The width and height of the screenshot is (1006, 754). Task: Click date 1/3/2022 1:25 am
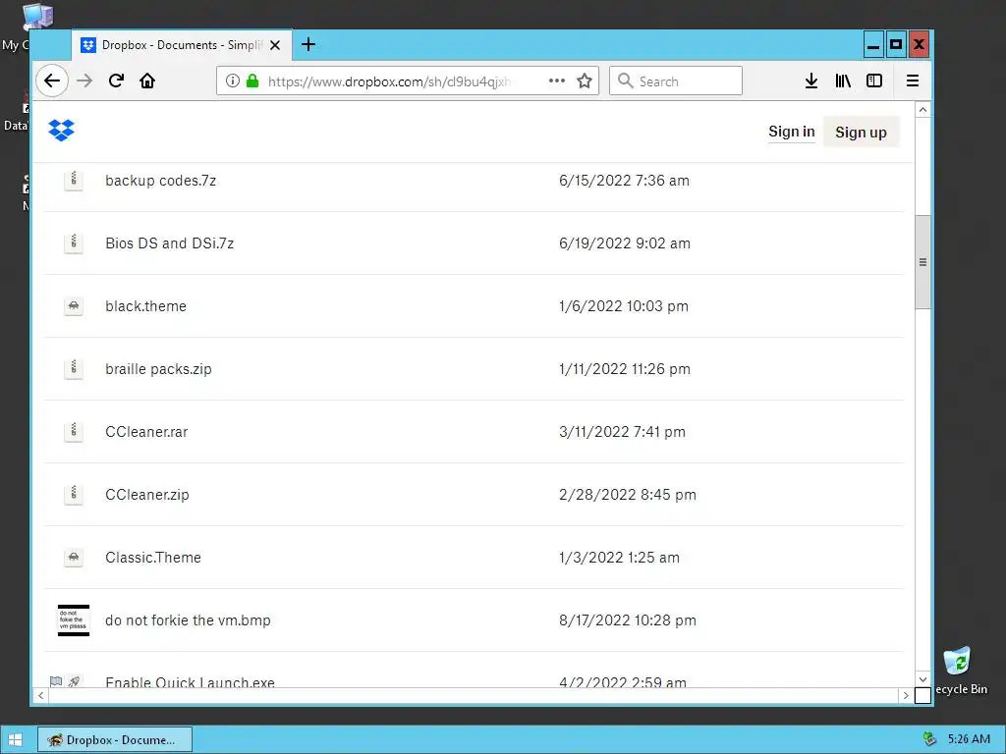pos(619,558)
